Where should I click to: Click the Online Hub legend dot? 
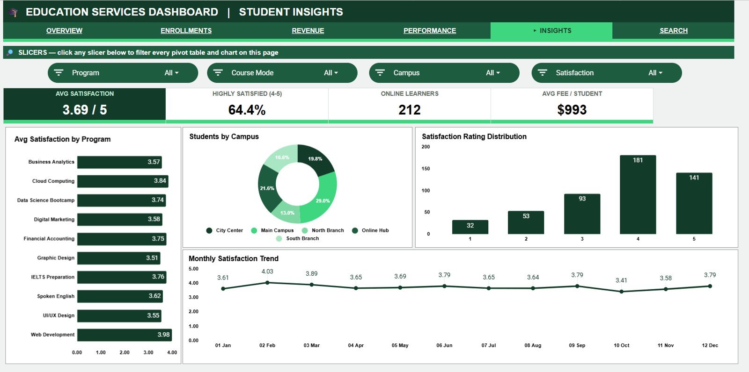click(355, 230)
